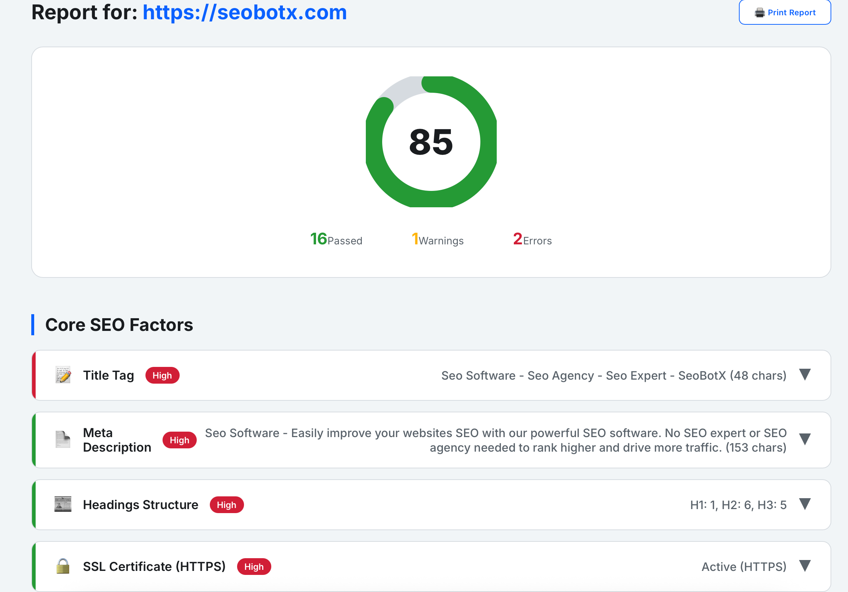
Task: Click the meta description text with 153 chars
Action: tap(496, 440)
